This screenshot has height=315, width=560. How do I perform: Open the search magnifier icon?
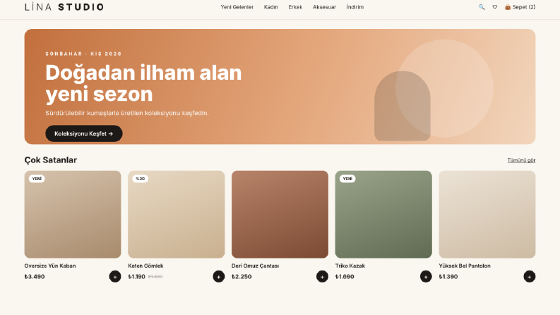point(482,7)
